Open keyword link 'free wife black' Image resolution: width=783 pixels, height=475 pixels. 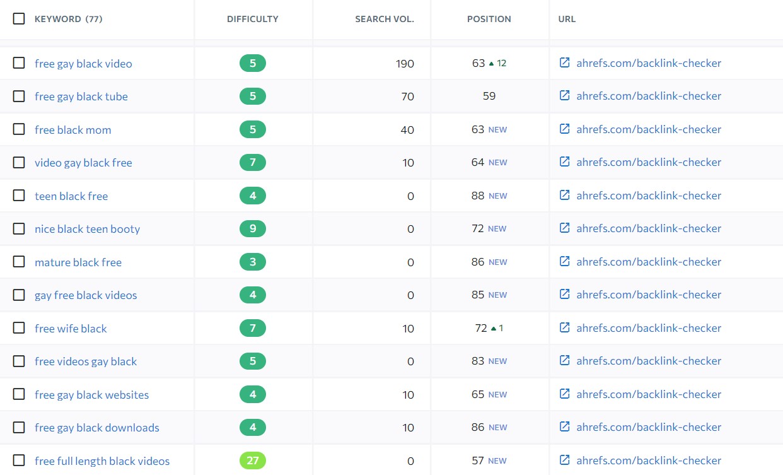point(71,329)
